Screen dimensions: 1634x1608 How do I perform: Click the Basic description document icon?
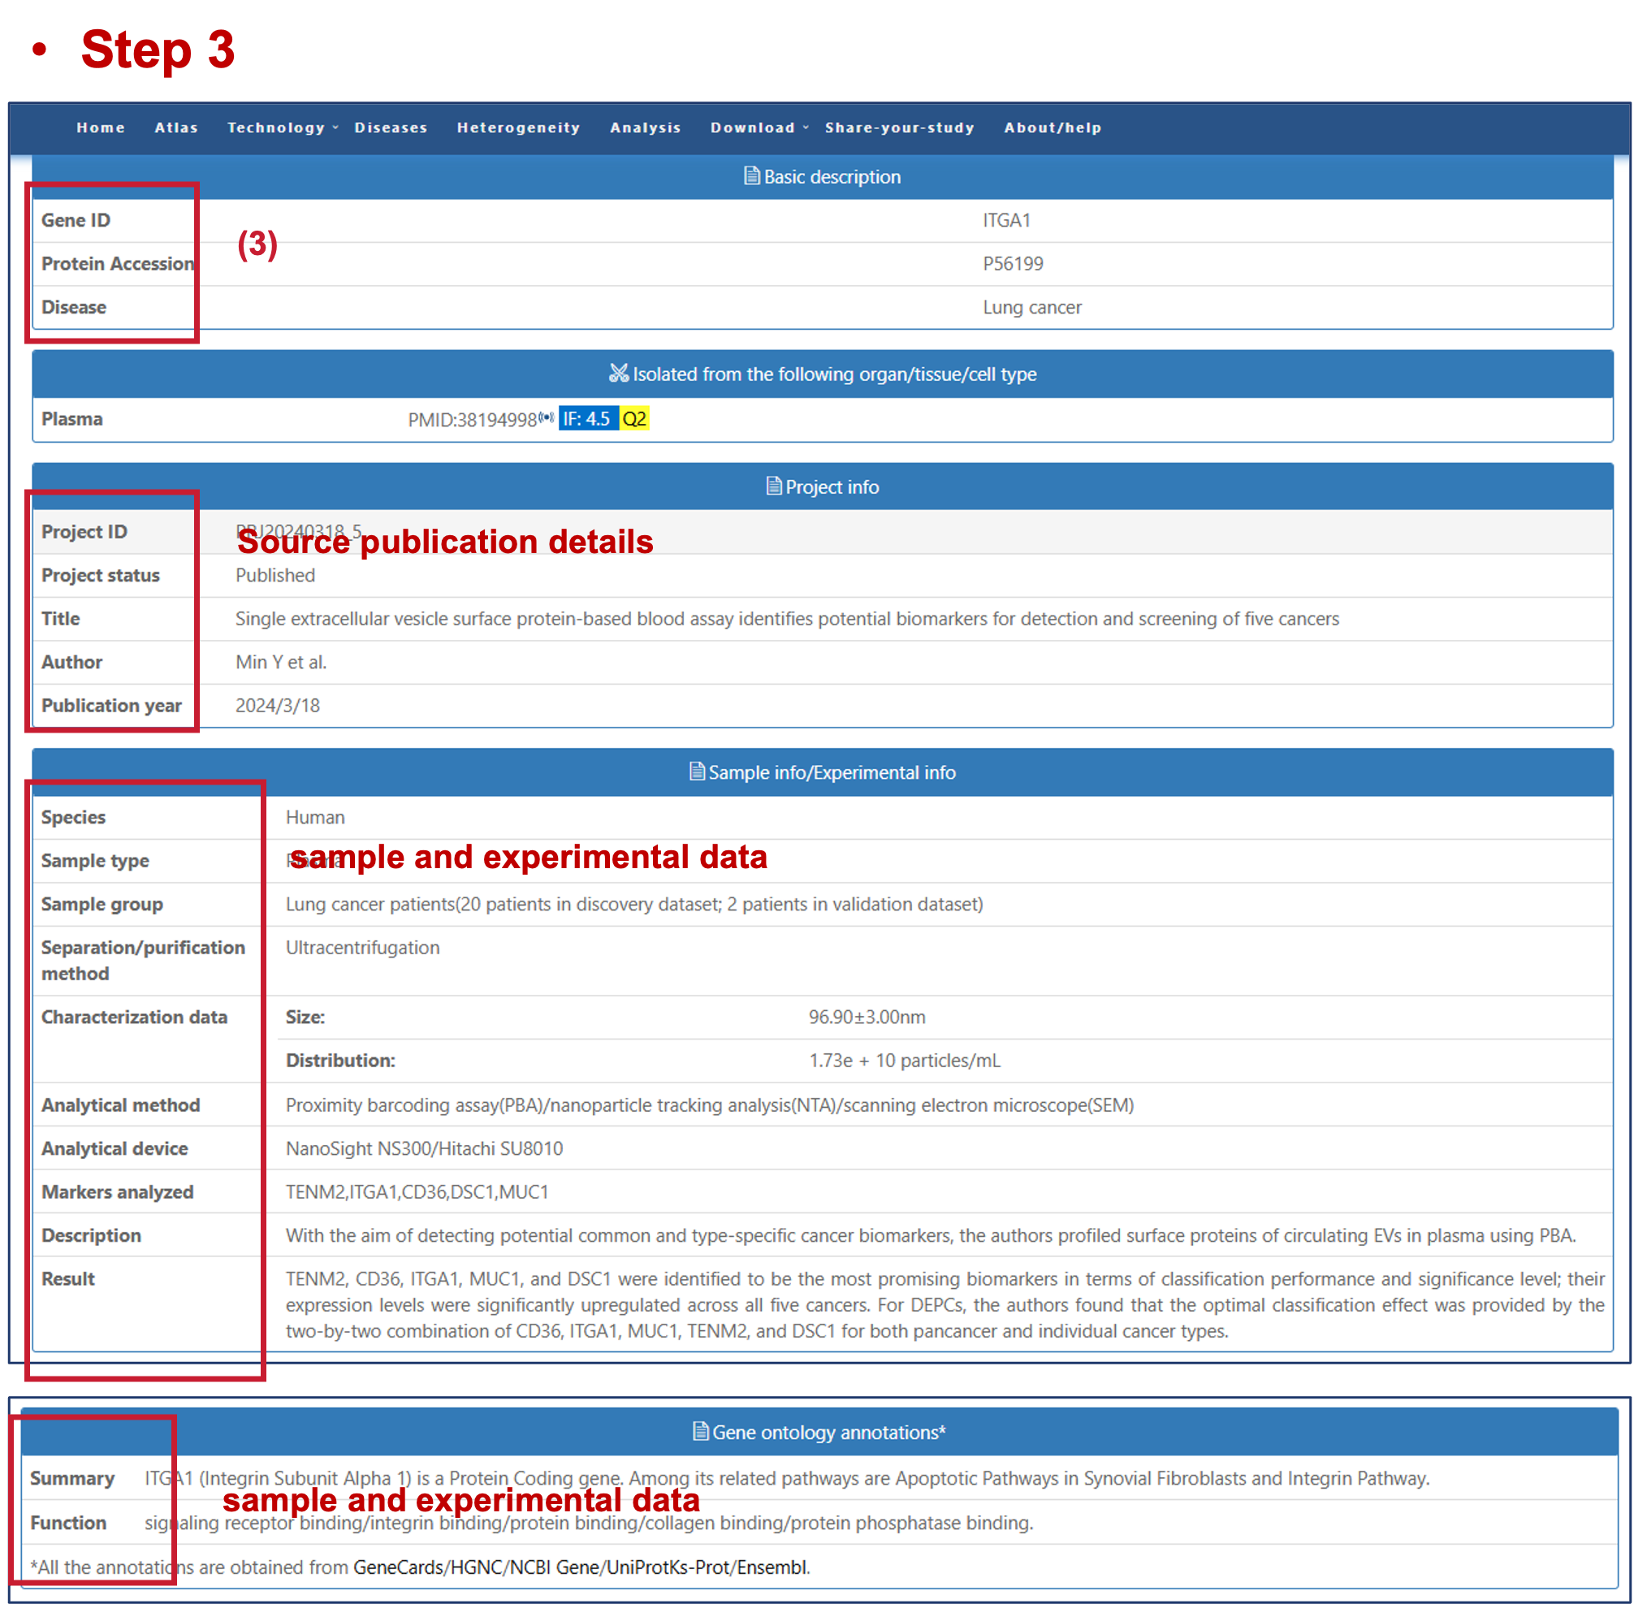750,175
